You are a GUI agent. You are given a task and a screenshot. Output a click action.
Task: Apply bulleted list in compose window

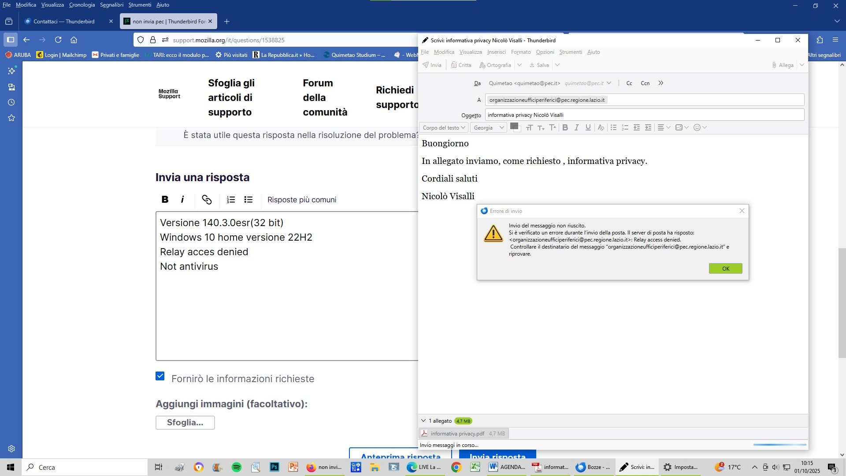coord(613,127)
